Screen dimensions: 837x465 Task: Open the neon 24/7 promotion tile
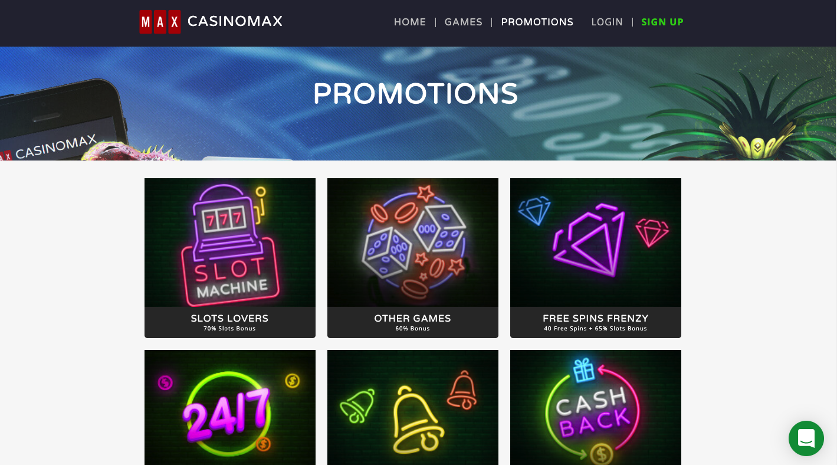(230, 407)
